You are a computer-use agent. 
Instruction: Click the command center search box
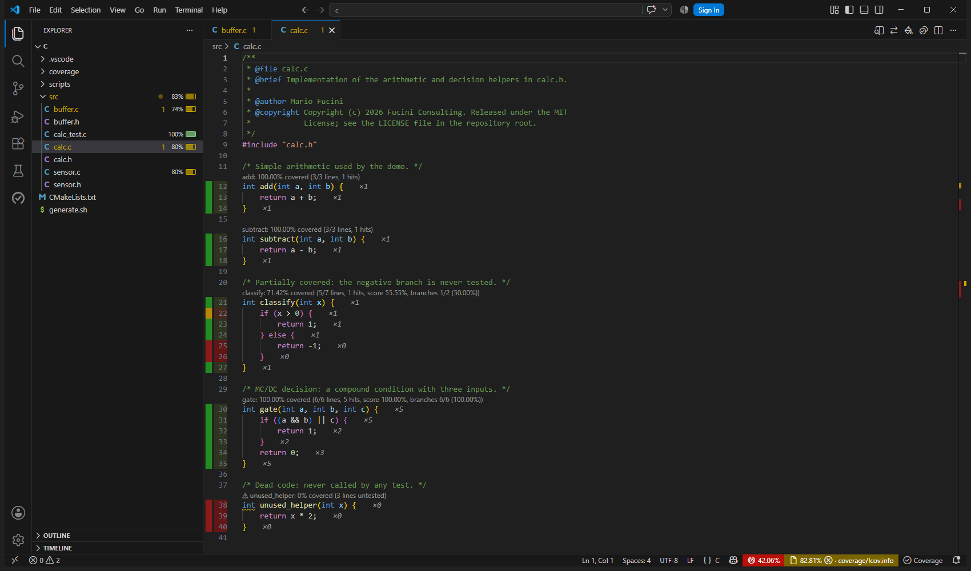(487, 10)
